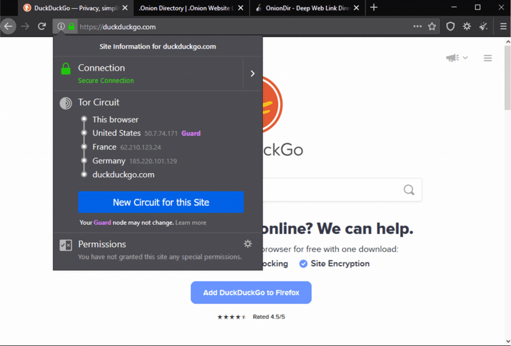Click the Secure Connection text
This screenshot has width=511, height=346.
pos(106,80)
